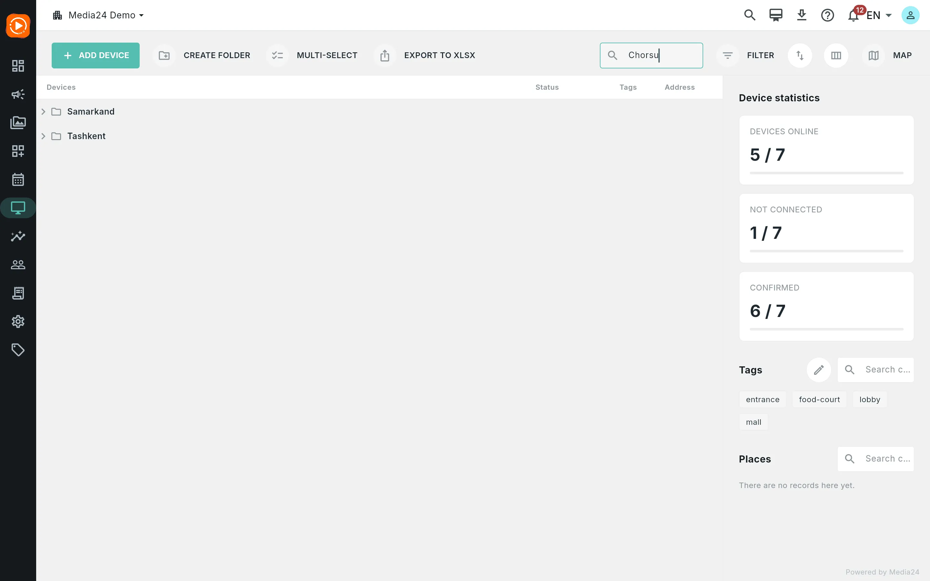The width and height of the screenshot is (930, 581).
Task: Click the device search field containing Chorsu
Action: point(651,55)
